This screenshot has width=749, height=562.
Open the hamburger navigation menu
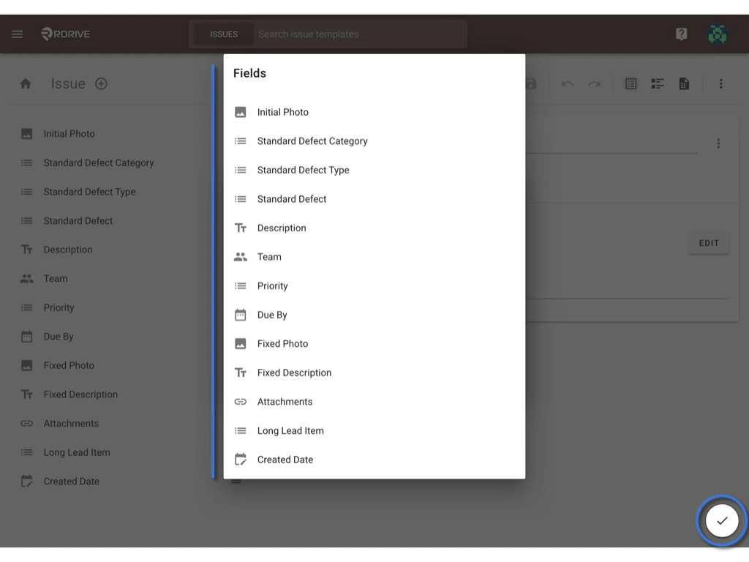[18, 34]
